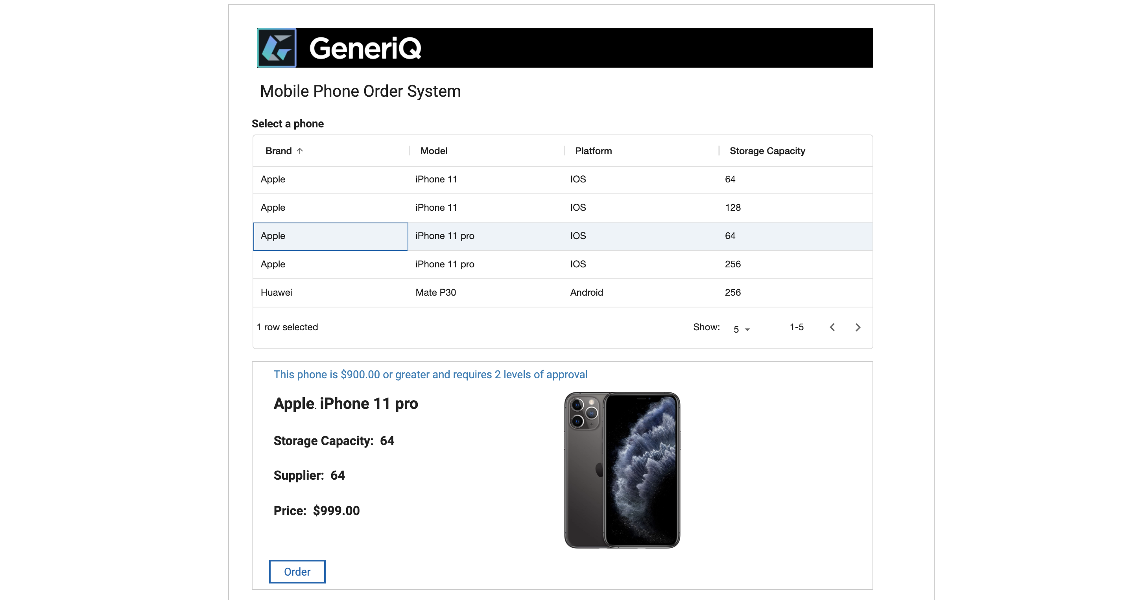Open the Show rows-per-page dropdown

point(742,329)
